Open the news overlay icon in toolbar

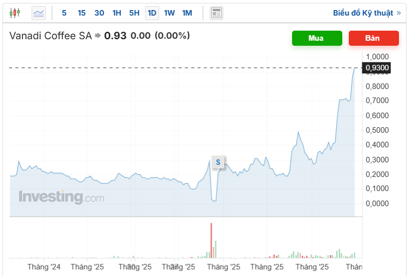(216, 13)
